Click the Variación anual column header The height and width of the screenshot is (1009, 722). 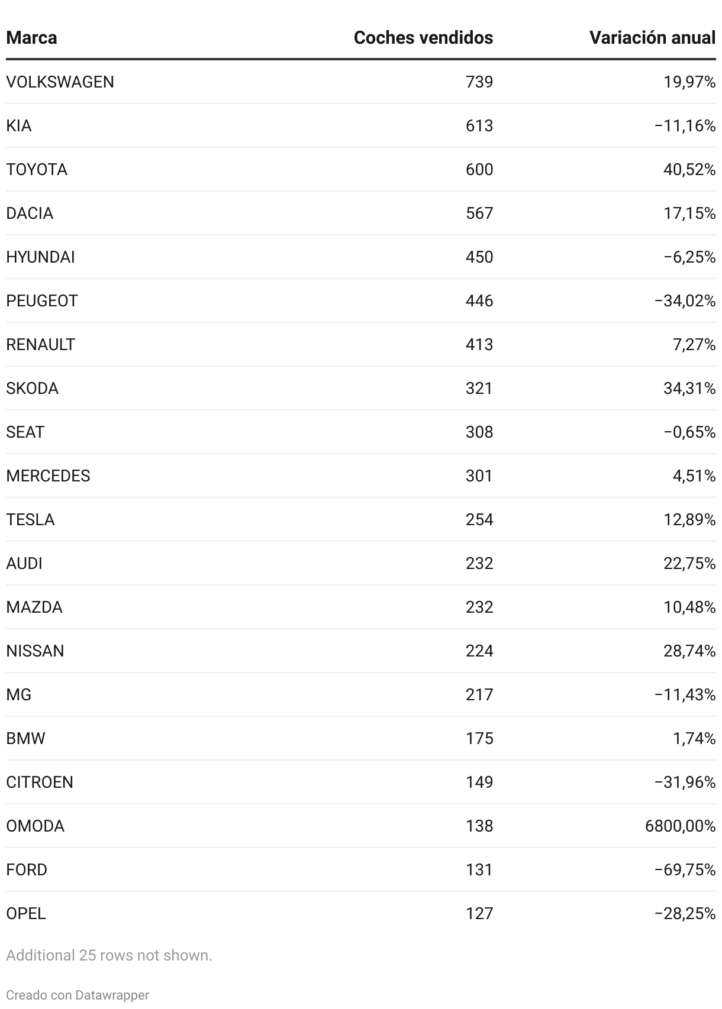pyautogui.click(x=652, y=38)
